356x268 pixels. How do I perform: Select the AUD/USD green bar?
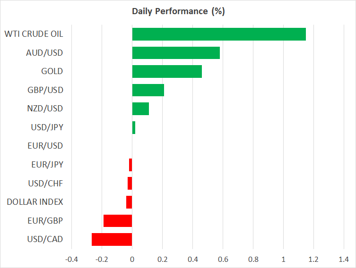(x=176, y=53)
